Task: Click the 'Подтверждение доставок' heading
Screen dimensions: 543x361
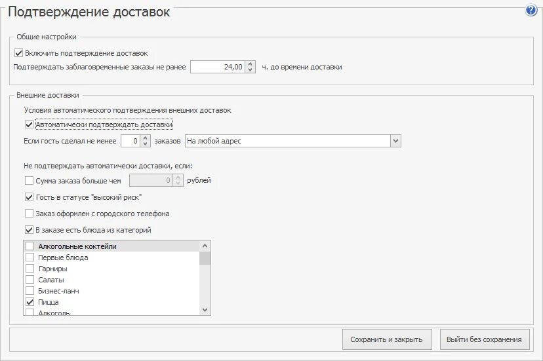Action: 89,12
